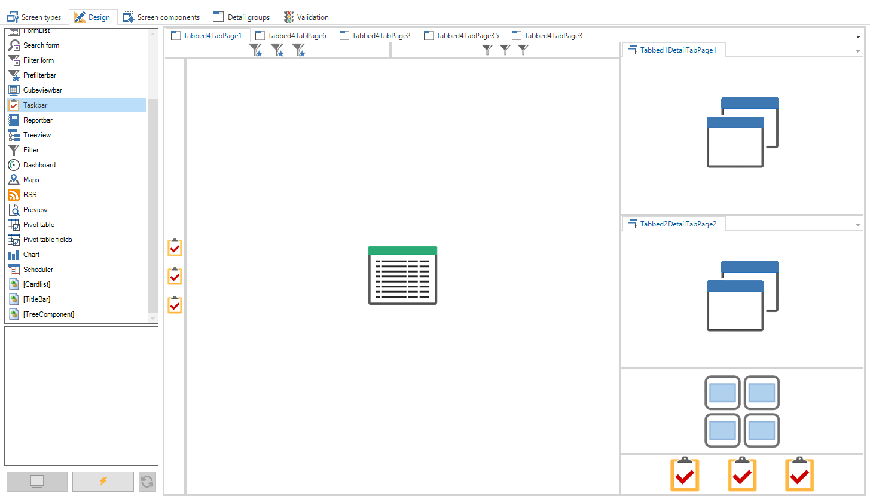
Task: Select the [Cardlist] component
Action: (x=76, y=284)
